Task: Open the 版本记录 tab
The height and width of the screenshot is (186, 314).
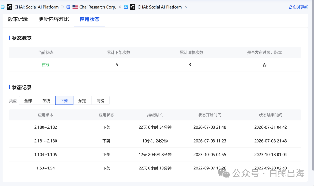Action: coord(18,19)
